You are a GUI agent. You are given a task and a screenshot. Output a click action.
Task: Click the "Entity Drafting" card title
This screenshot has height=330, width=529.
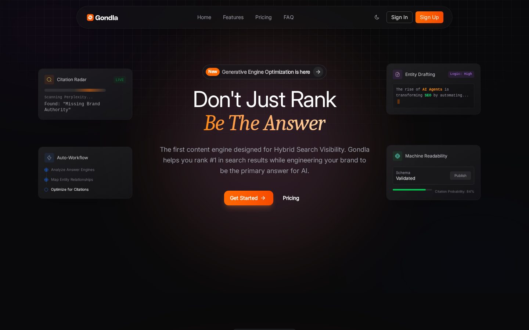pos(420,74)
